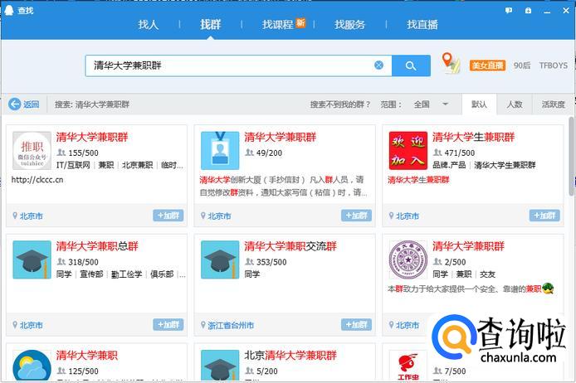Open the graduation cap avatar of 清华大学兼职交流群

pos(220,259)
